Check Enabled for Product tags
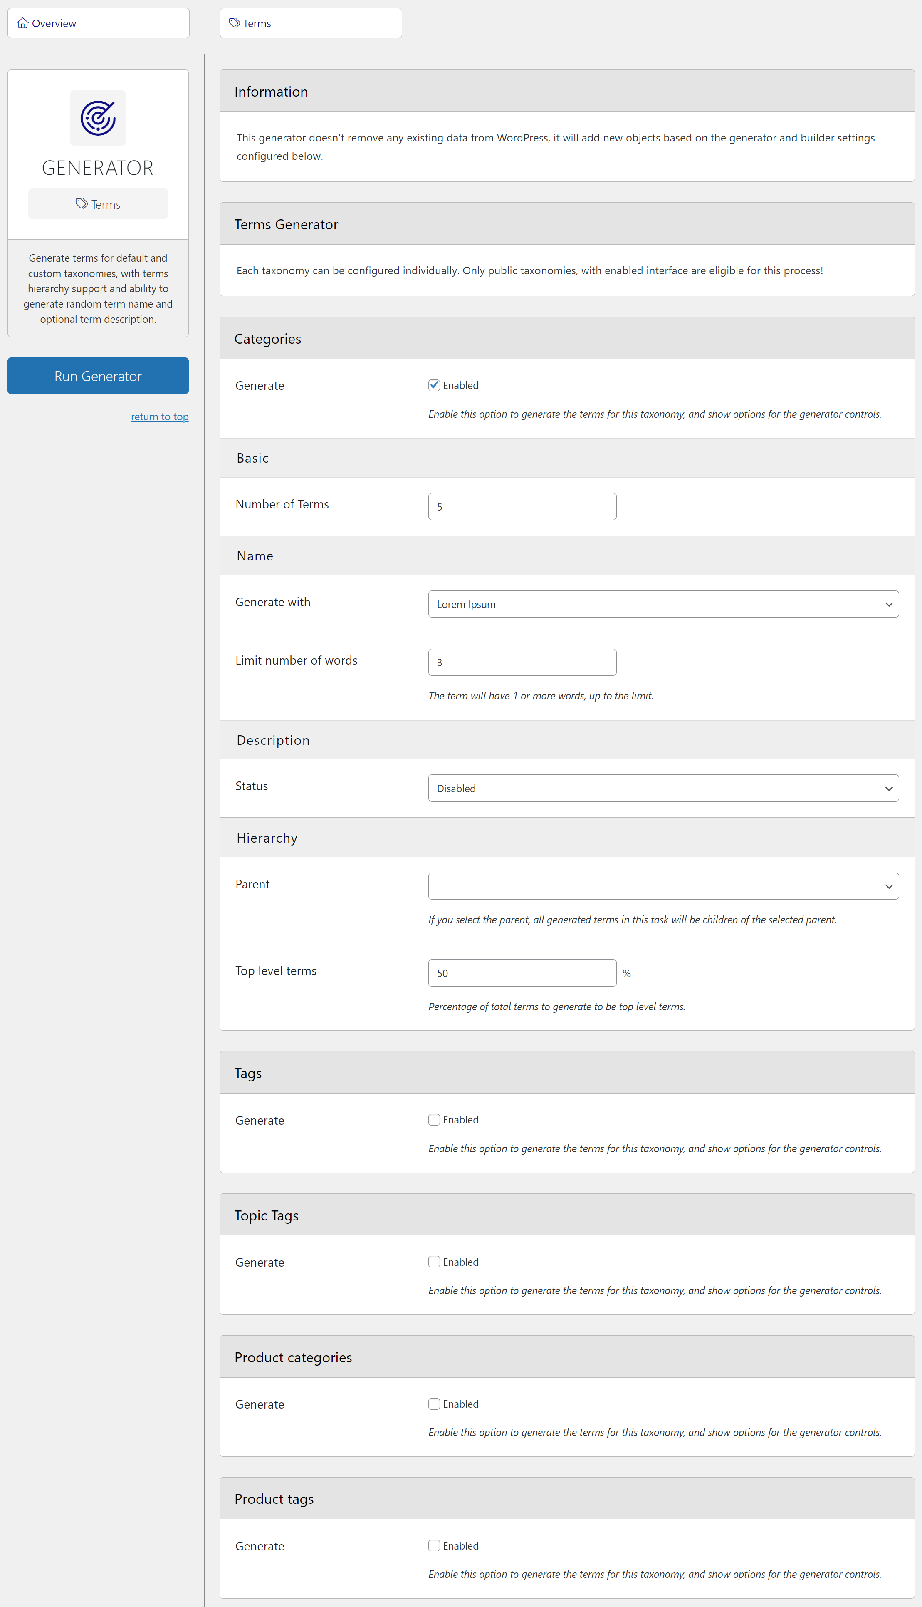Image resolution: width=922 pixels, height=1607 pixels. pos(434,1545)
